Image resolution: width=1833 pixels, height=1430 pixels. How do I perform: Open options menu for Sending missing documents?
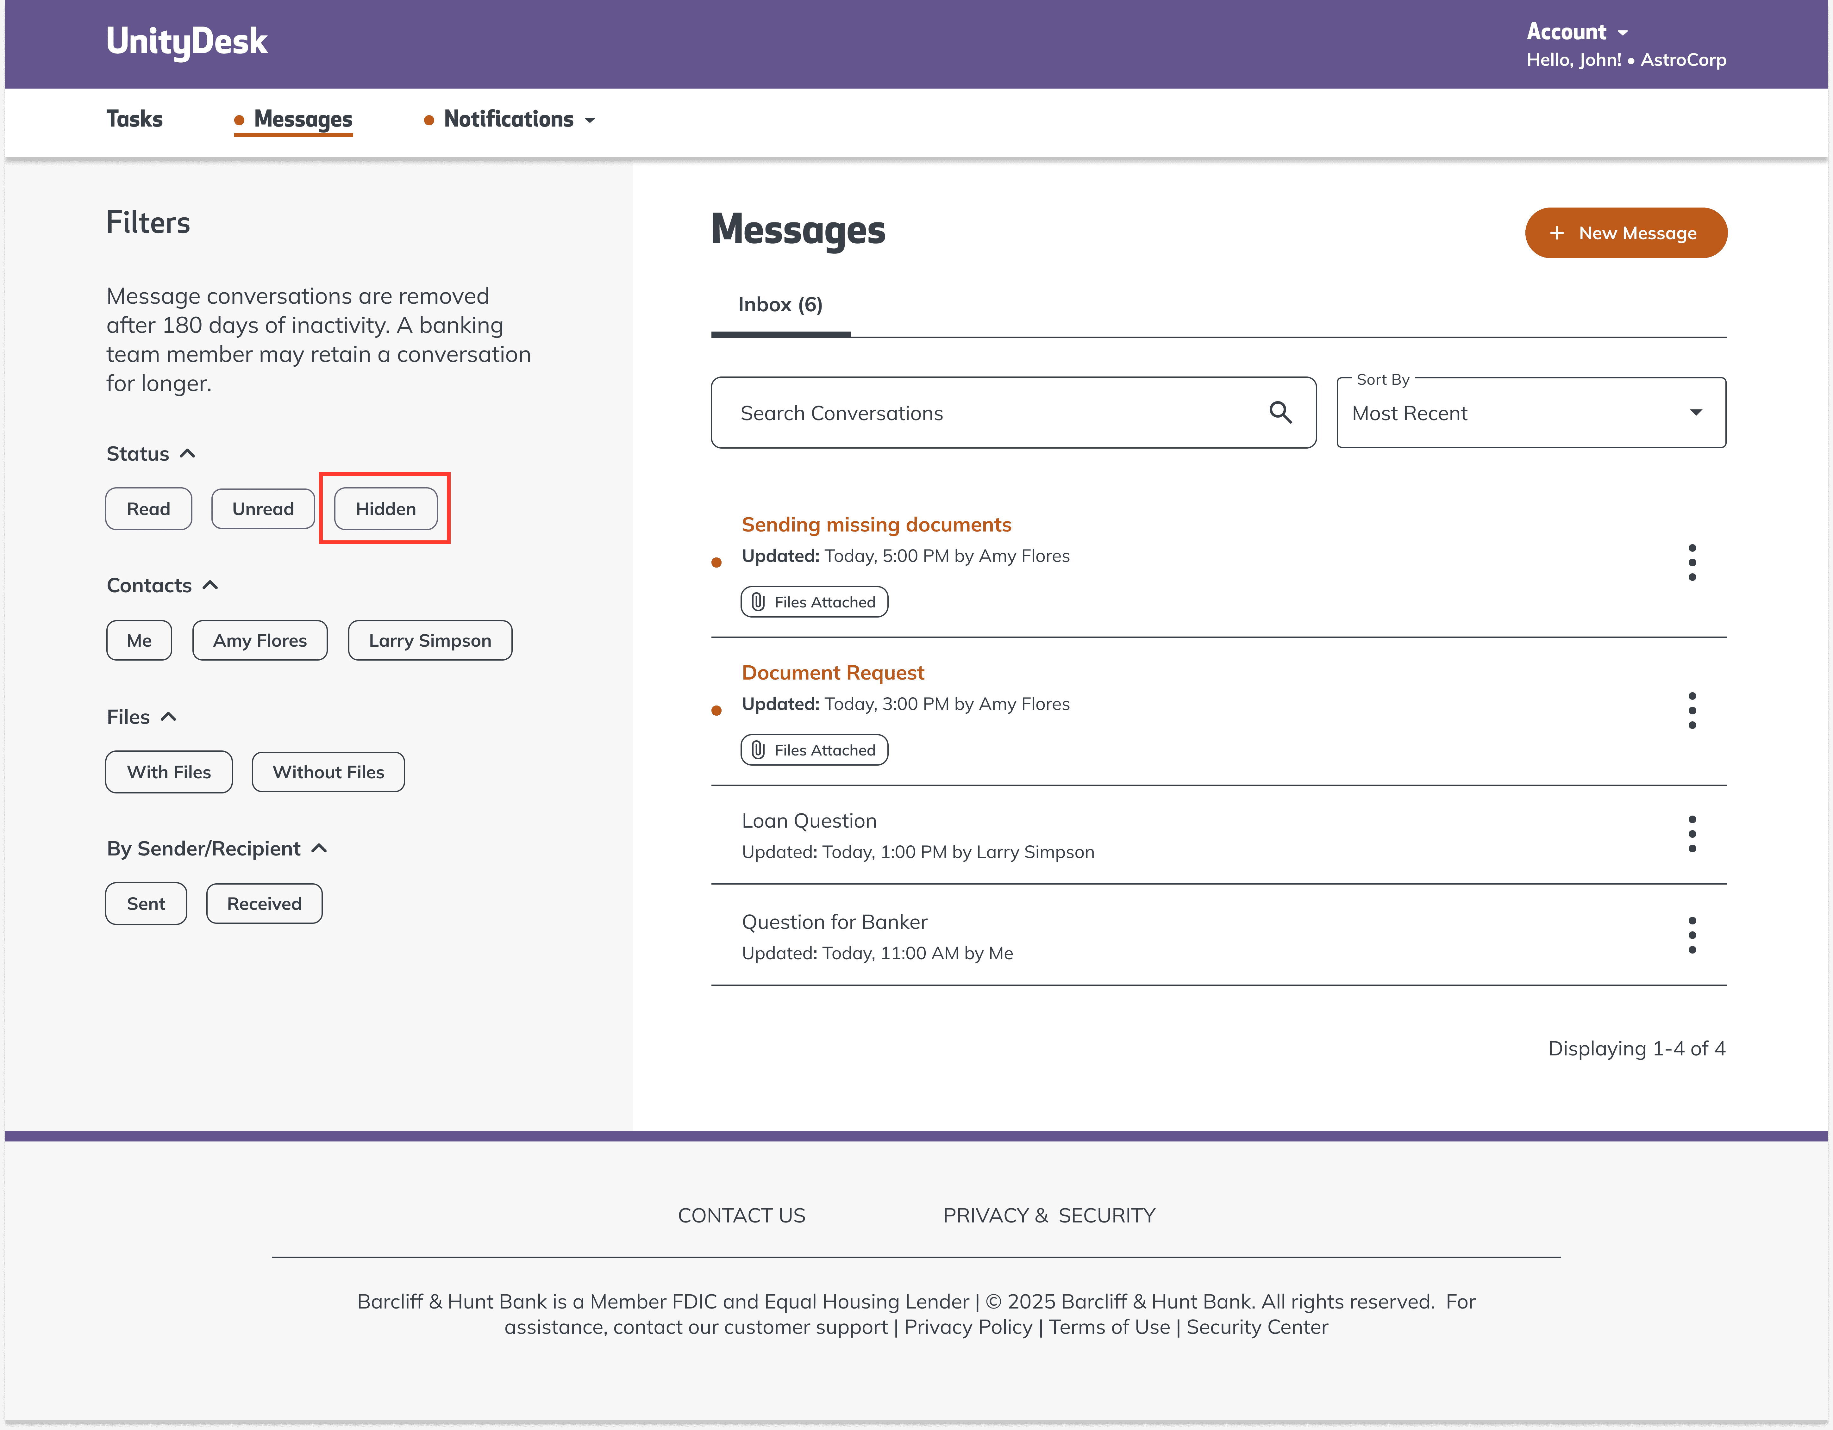tap(1691, 562)
